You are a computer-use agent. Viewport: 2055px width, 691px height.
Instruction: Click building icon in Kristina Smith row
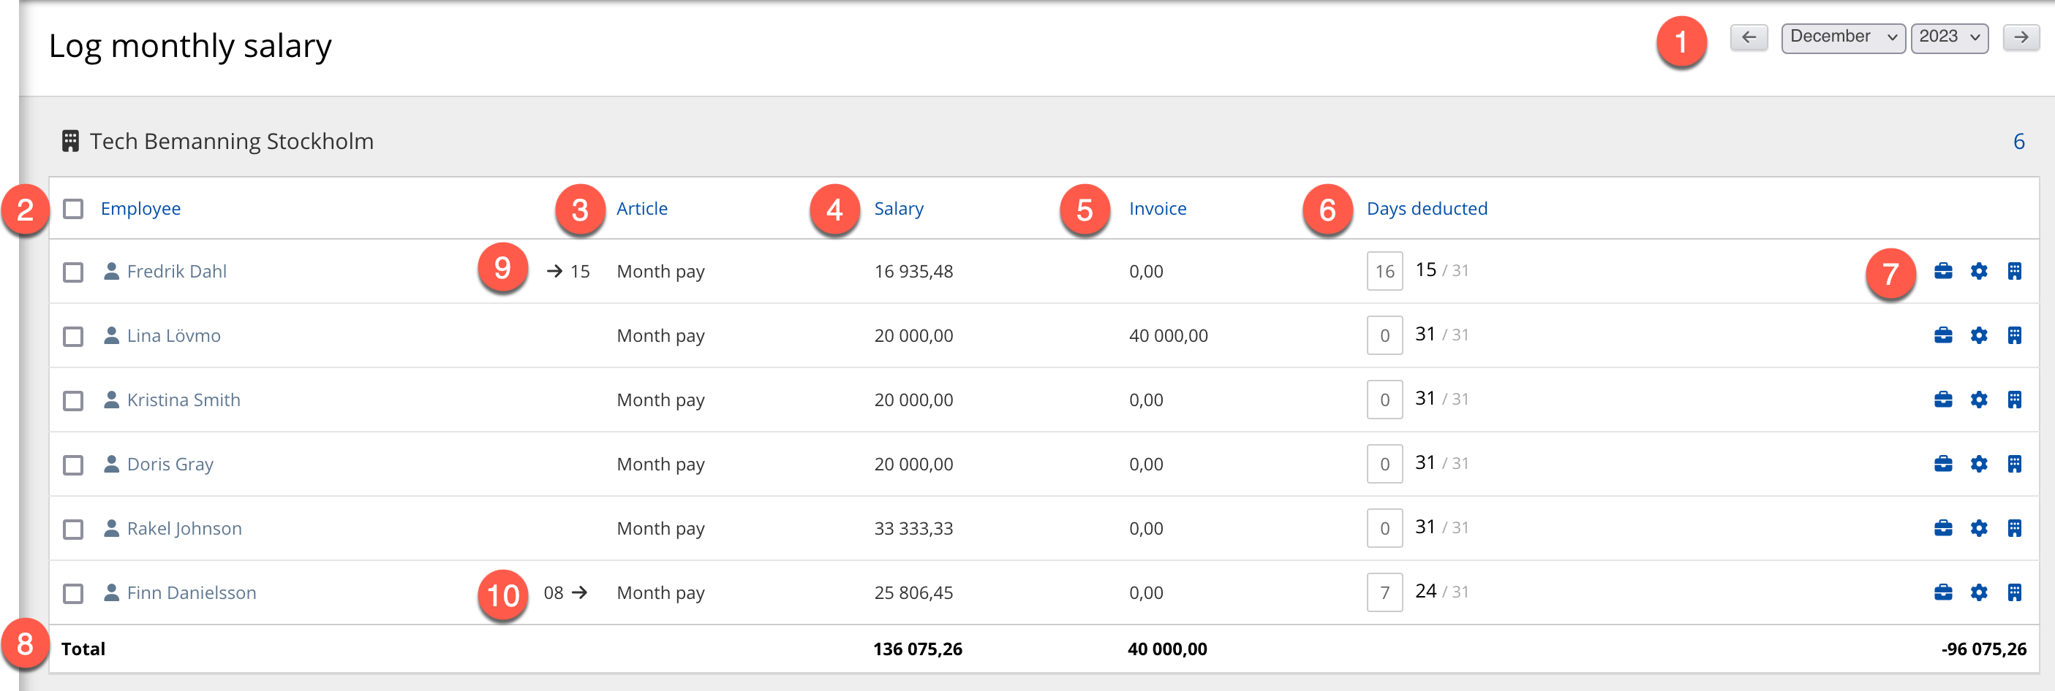tap(2013, 400)
